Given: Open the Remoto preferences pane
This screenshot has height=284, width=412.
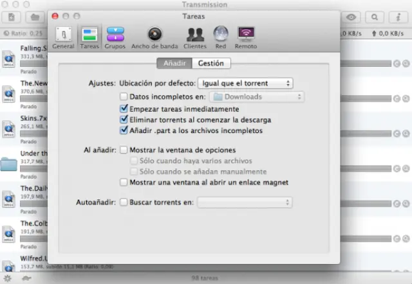Looking at the screenshot, I should coord(246,37).
